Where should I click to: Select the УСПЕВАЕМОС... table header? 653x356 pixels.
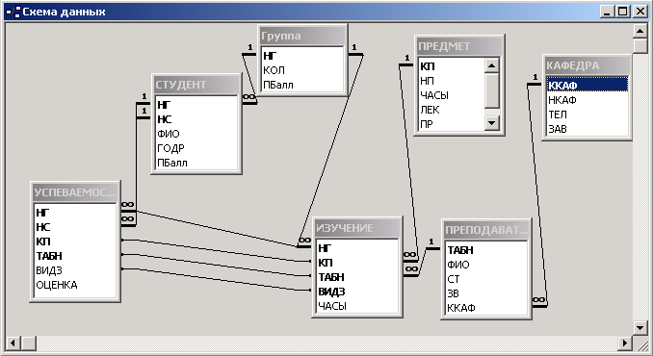click(75, 192)
